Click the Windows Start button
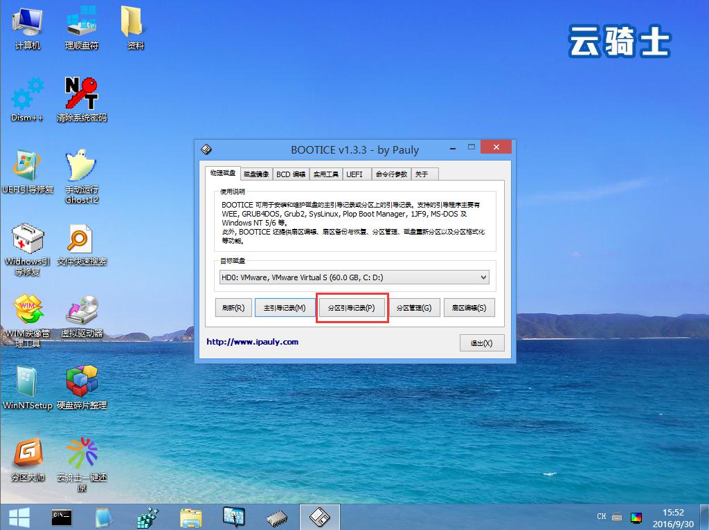Viewport: 709px width, 530px height. (18, 517)
